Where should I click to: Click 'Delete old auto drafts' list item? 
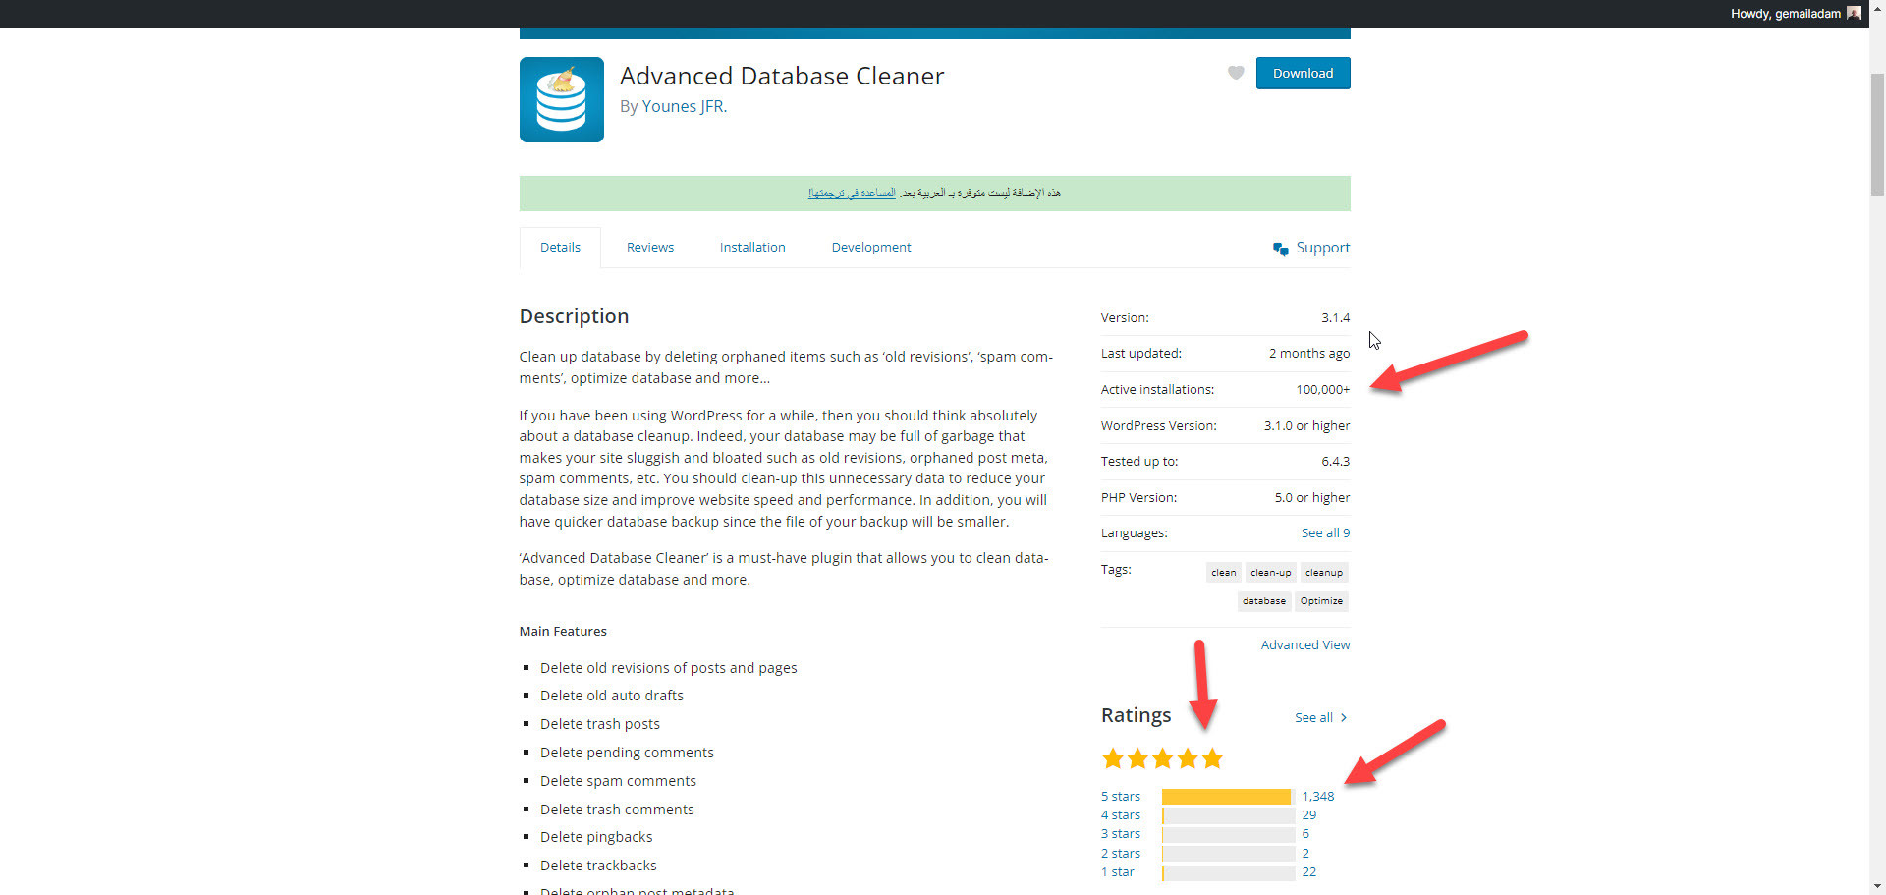[612, 696]
